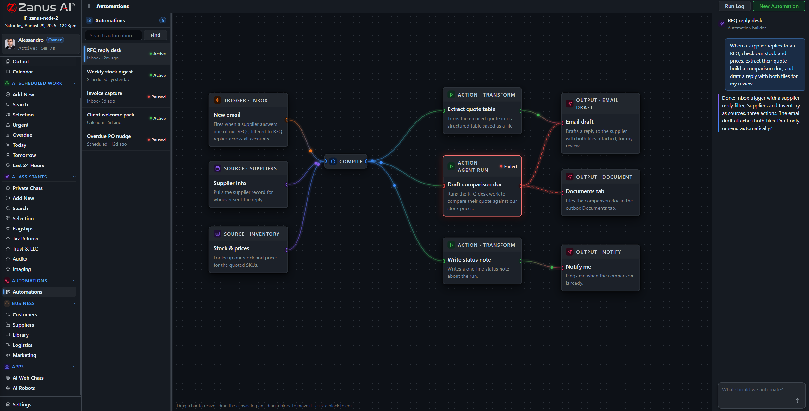Click the 'Supplier info' block title
Screen dimensions: 809x411
pyautogui.click(x=230, y=183)
